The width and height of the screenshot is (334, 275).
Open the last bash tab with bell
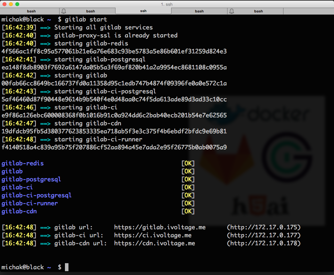point(255,11)
